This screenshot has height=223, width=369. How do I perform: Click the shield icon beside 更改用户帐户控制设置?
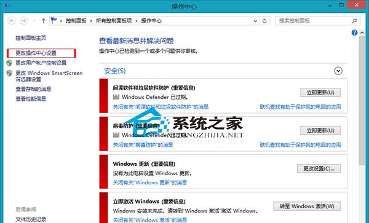pyautogui.click(x=9, y=63)
